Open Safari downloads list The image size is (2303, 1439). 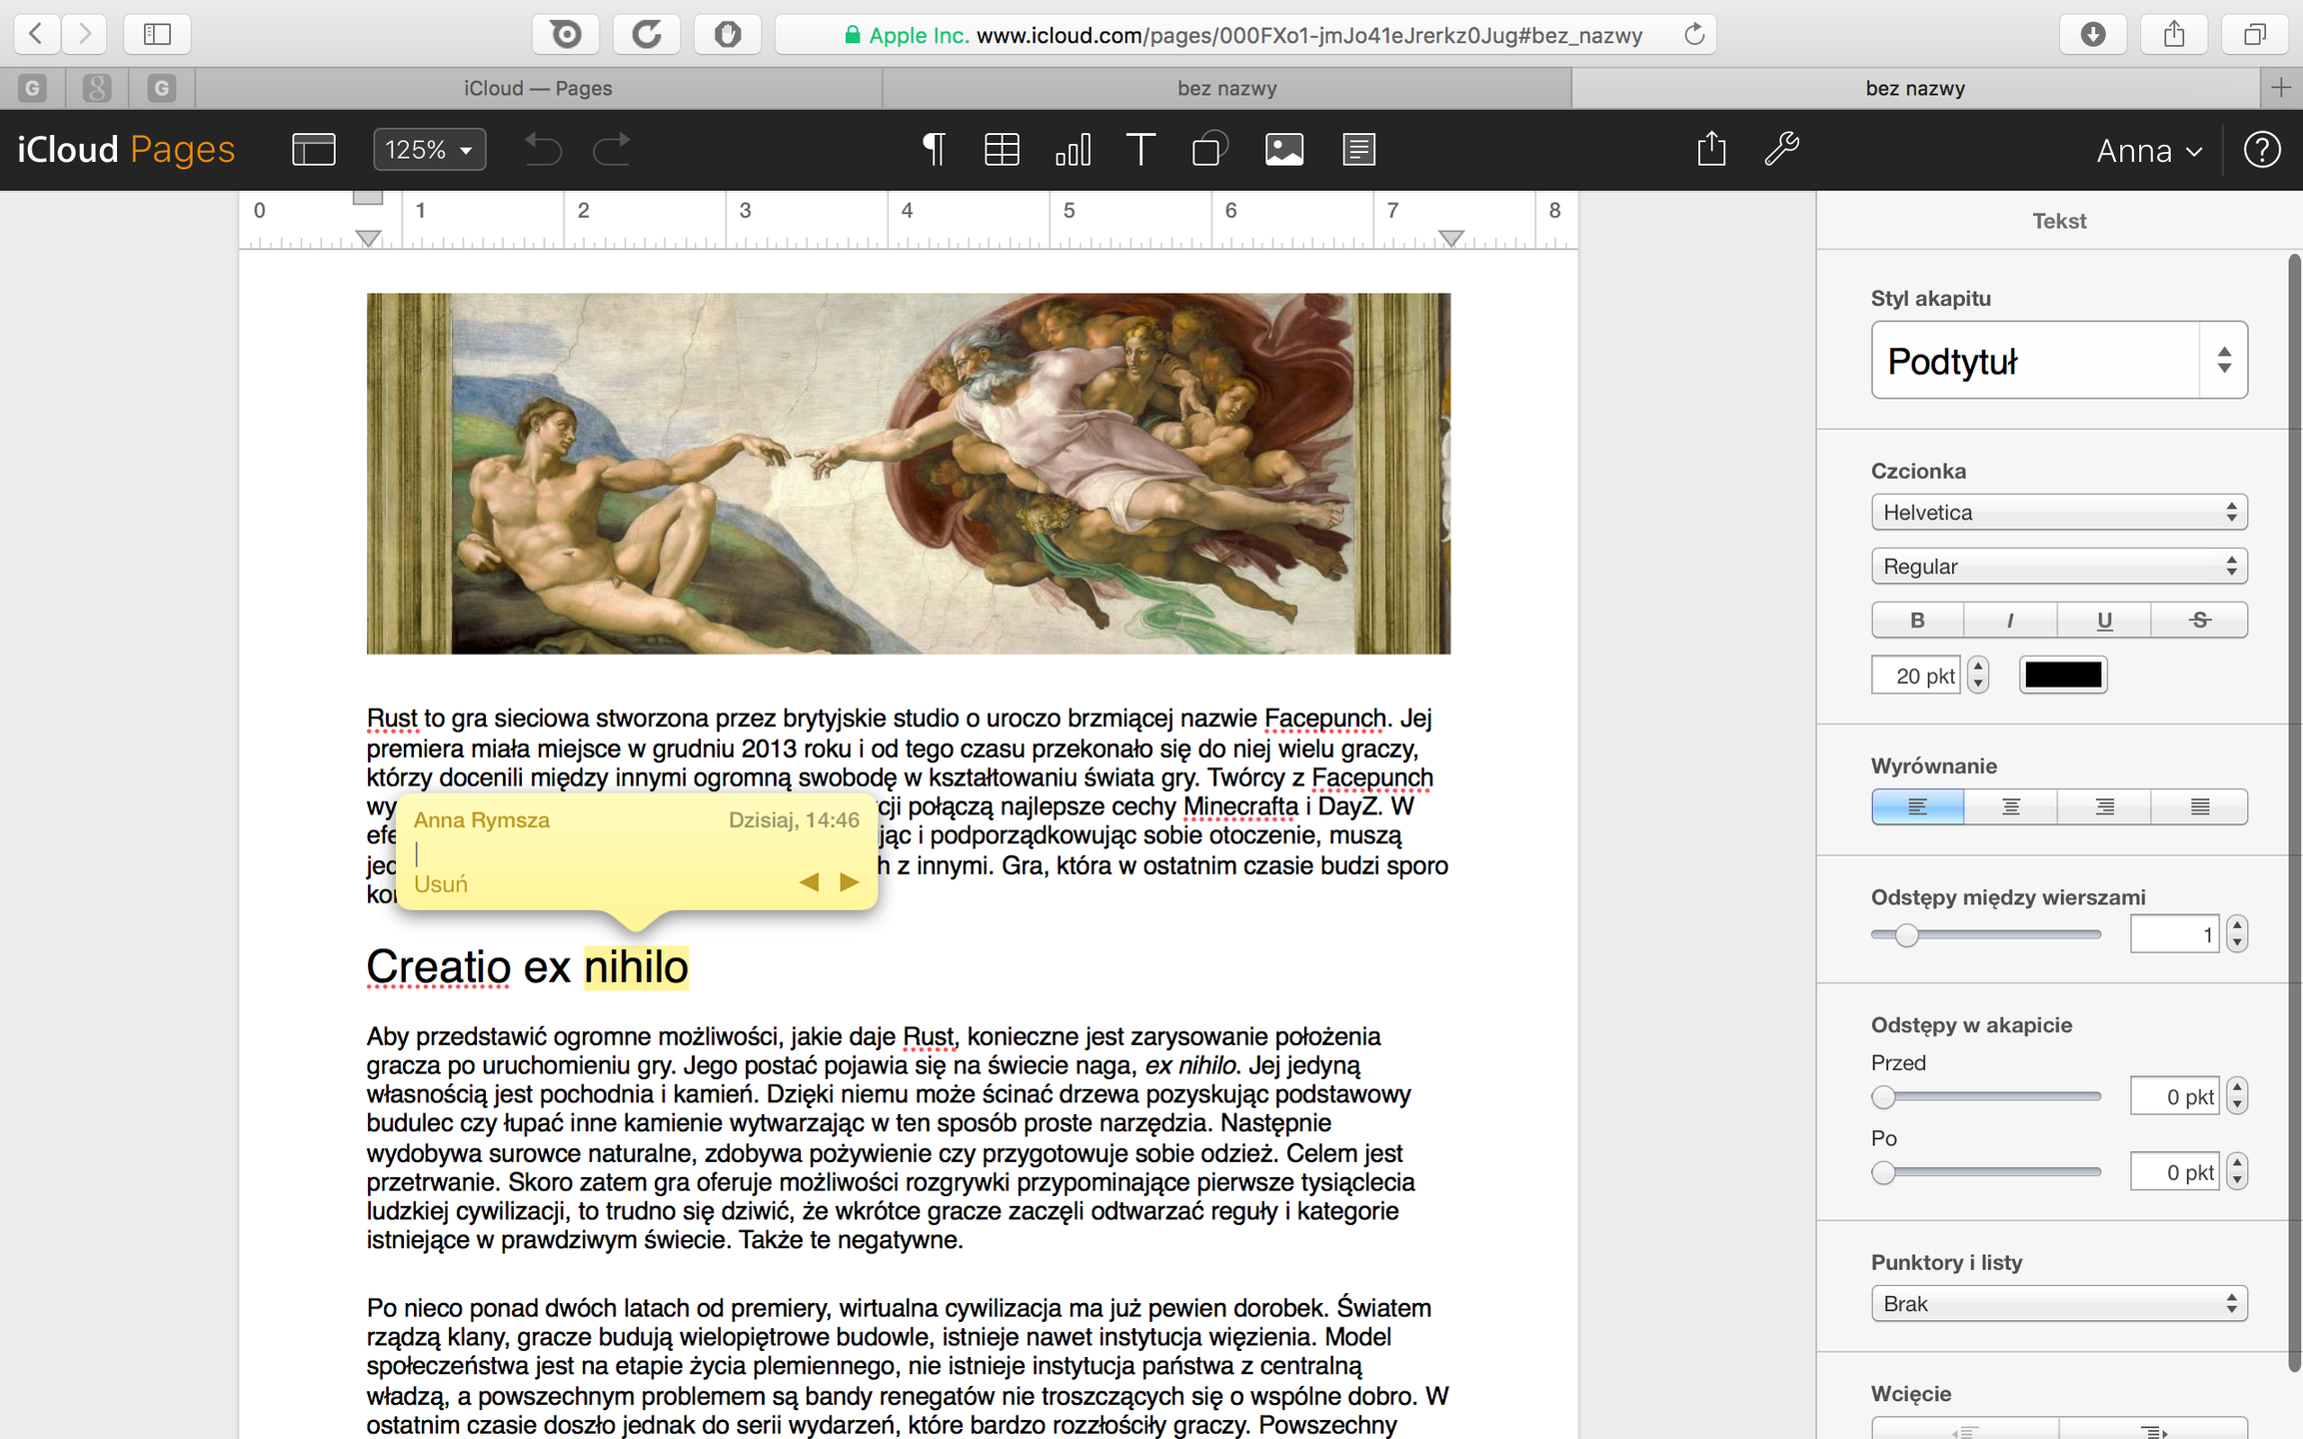click(x=2092, y=34)
